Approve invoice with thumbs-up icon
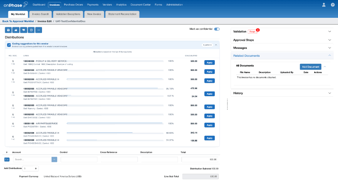338x190 pixels. pos(16,30)
